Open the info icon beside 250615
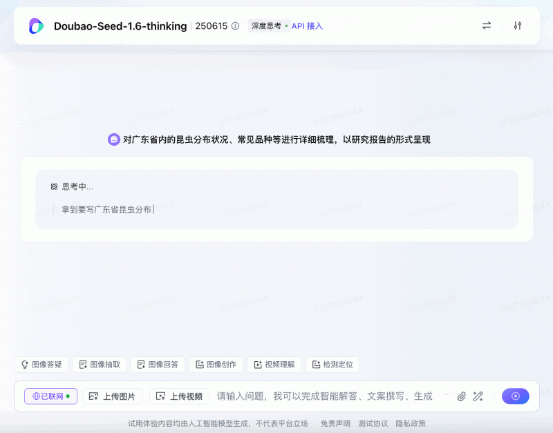Viewport: 553px width, 433px height. (x=235, y=26)
